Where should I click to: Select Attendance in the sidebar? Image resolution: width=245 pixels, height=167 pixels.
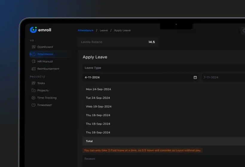pos(49,54)
